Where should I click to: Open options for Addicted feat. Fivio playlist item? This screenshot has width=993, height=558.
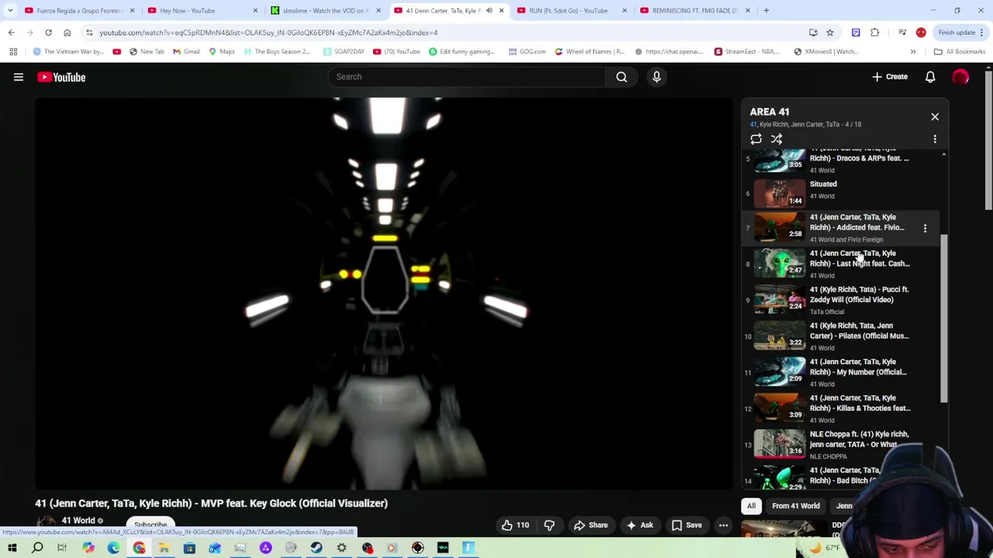tap(925, 229)
